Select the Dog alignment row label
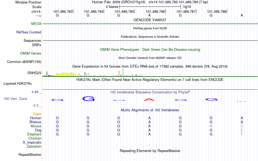258x161 pixels. tap(38, 130)
